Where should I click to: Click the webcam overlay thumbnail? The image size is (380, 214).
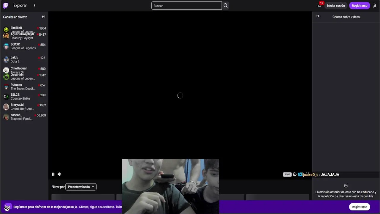click(x=170, y=186)
